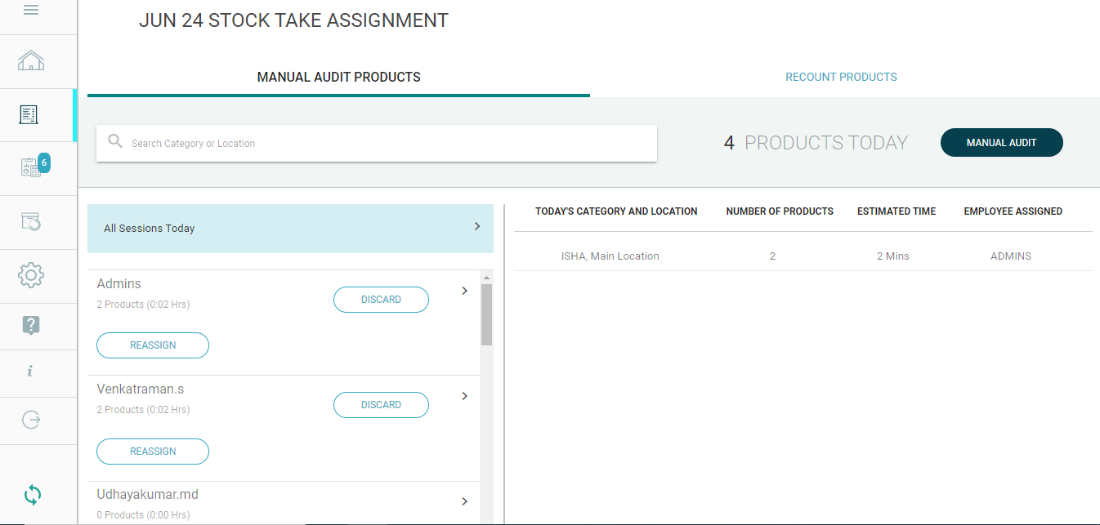This screenshot has width=1100, height=525.
Task: Expand the Venkatraman.s session chevron
Action: click(464, 396)
